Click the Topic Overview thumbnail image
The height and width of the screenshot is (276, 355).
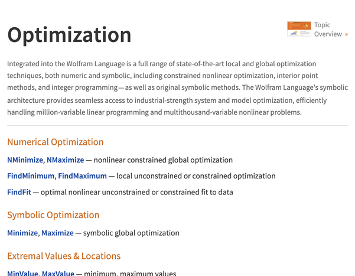coord(299,29)
